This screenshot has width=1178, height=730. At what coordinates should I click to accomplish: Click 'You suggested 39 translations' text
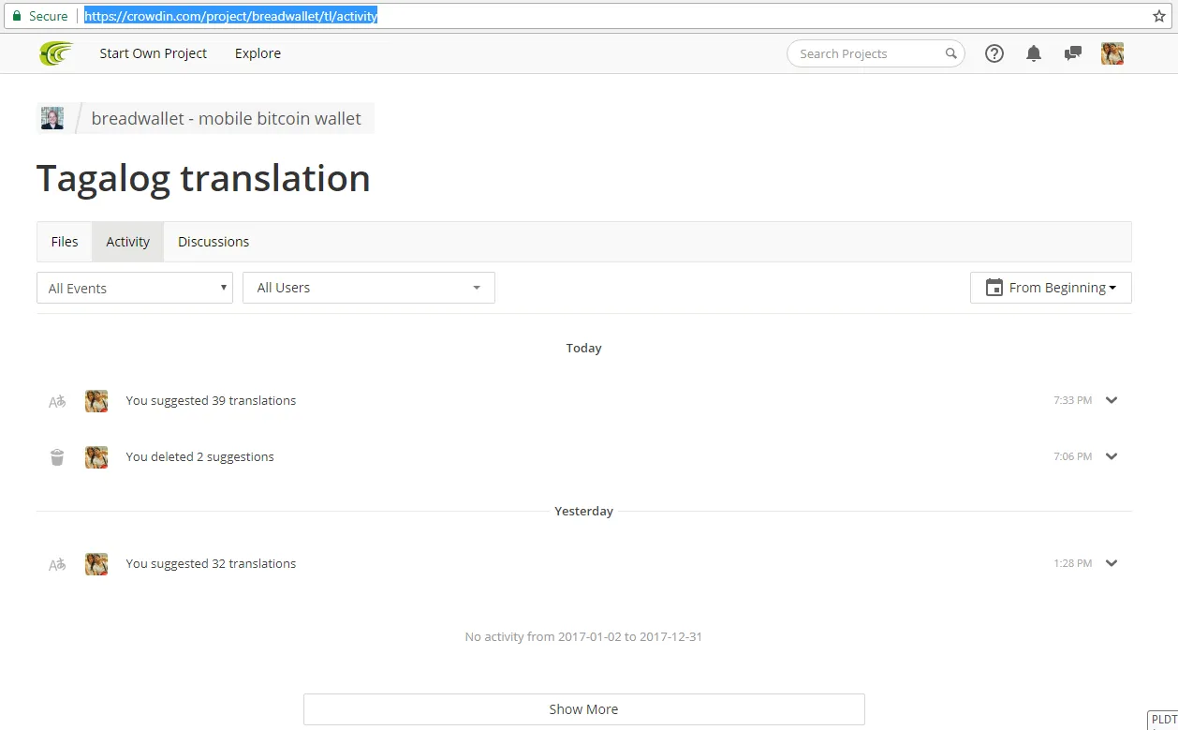(x=211, y=400)
